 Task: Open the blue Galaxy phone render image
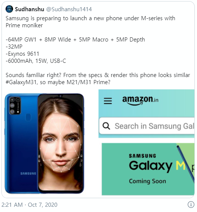(x=44, y=144)
